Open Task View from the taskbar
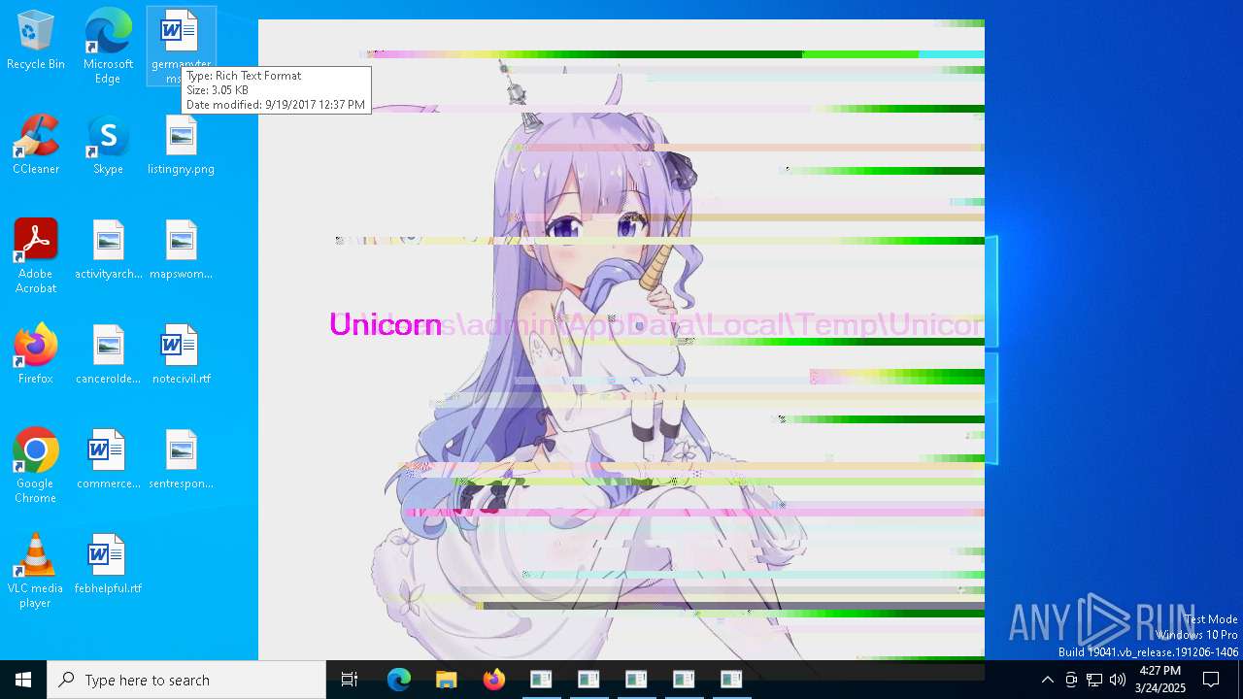This screenshot has width=1243, height=699. tap(350, 680)
